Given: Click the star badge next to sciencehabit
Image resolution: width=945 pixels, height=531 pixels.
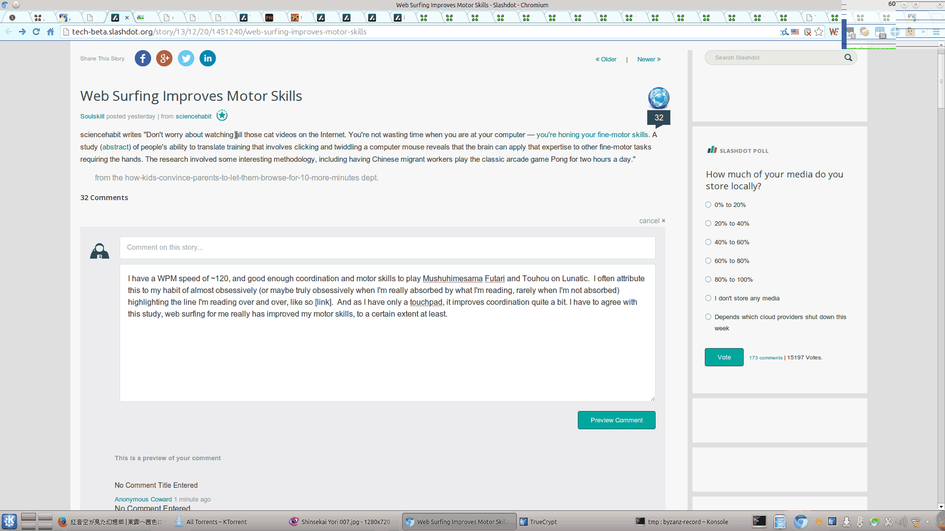Looking at the screenshot, I should click(x=222, y=116).
